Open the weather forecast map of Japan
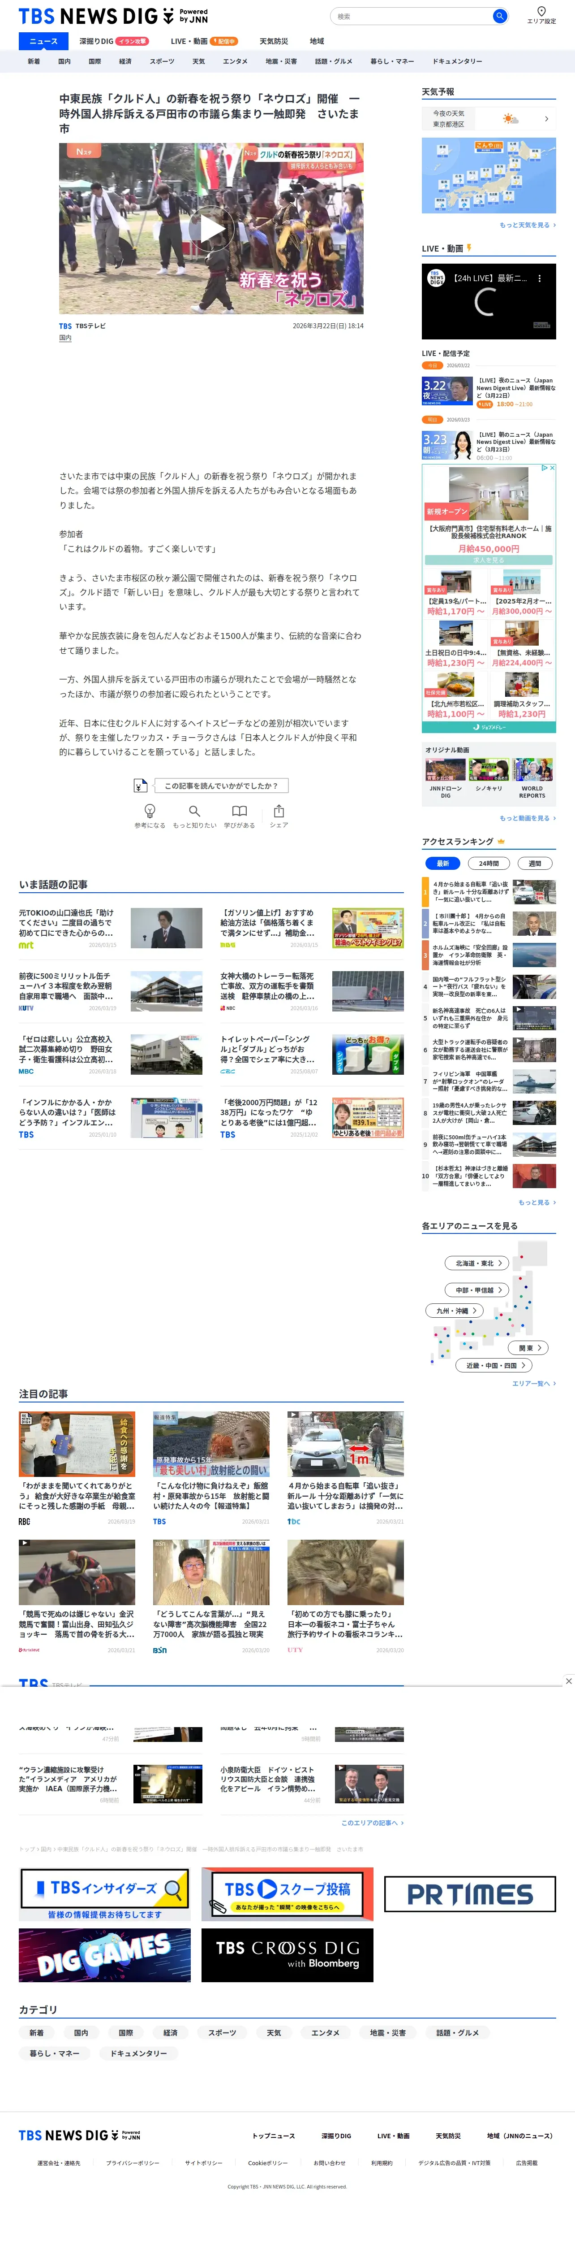Image resolution: width=575 pixels, height=2249 pixels. (489, 174)
